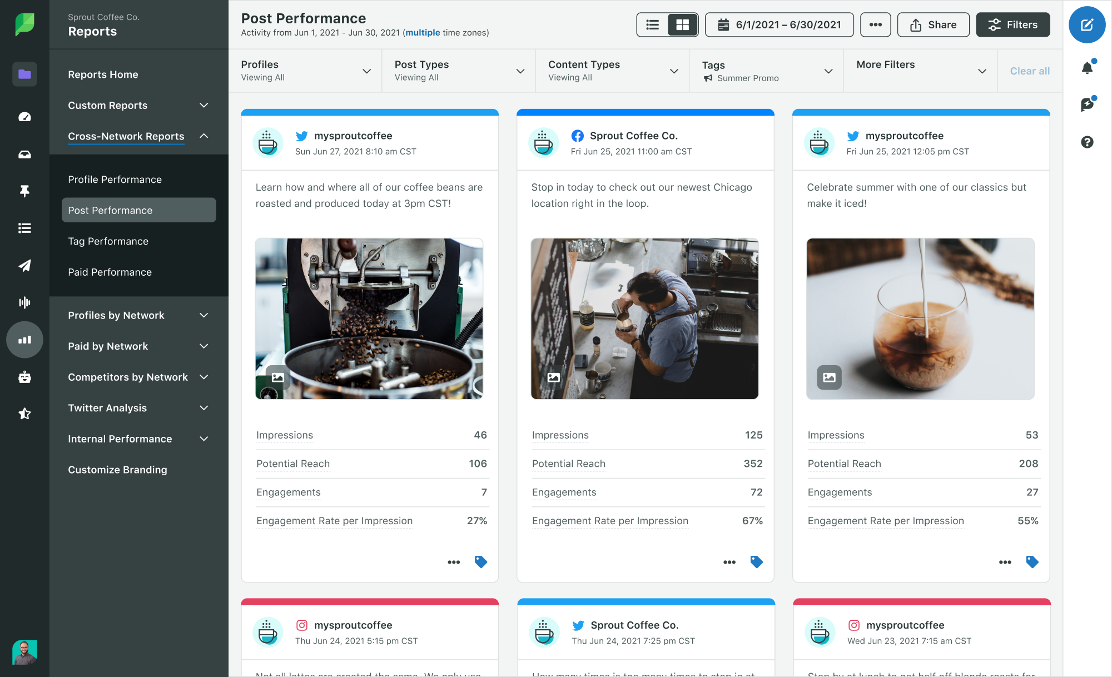1112x677 pixels.
Task: Click the Share report icon
Action: [x=934, y=26]
